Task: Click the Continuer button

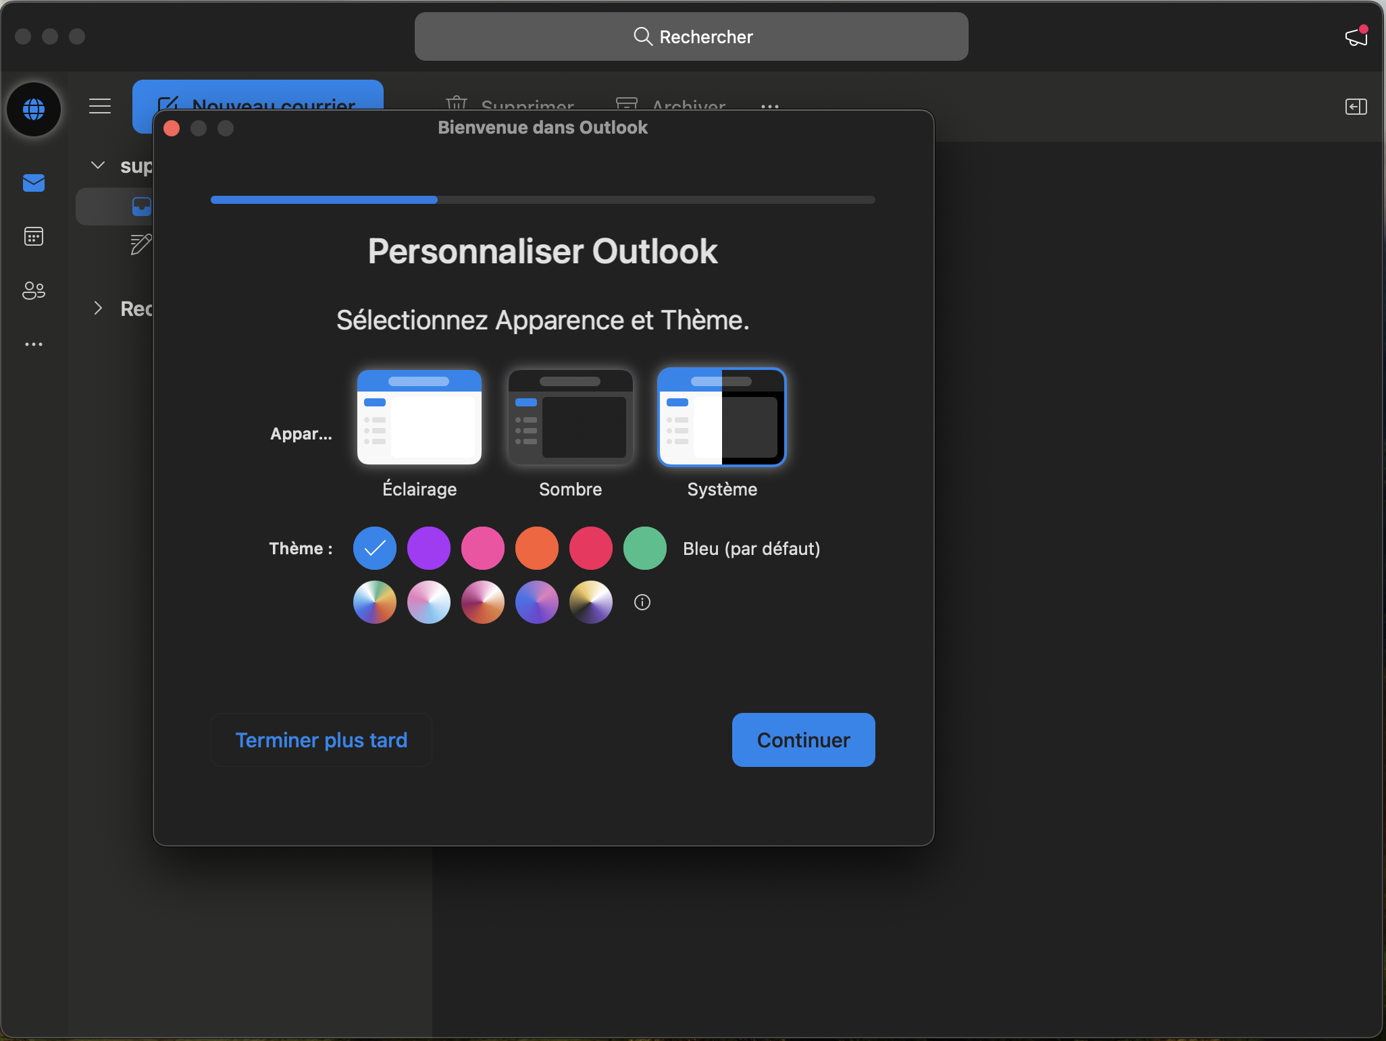Action: (x=804, y=740)
